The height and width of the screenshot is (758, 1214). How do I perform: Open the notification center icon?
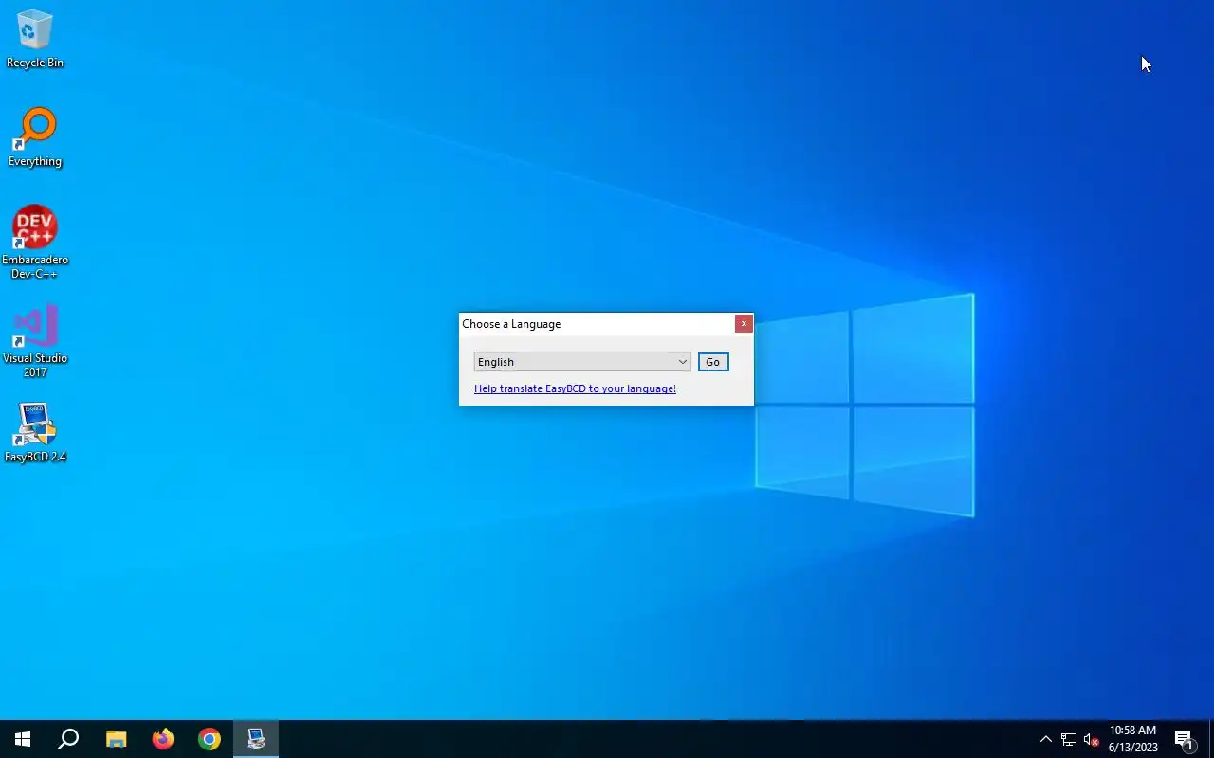[1184, 739]
